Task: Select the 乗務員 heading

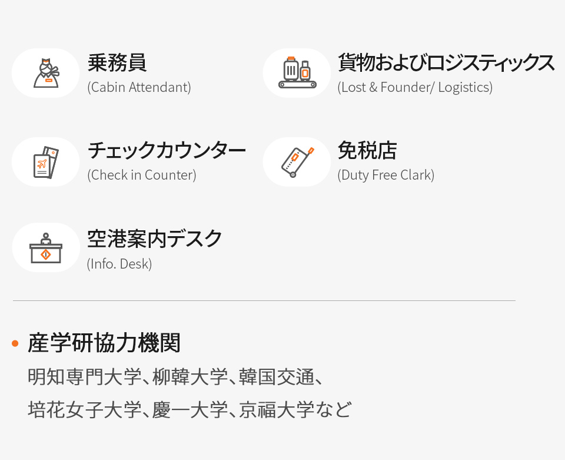Action: coord(117,62)
